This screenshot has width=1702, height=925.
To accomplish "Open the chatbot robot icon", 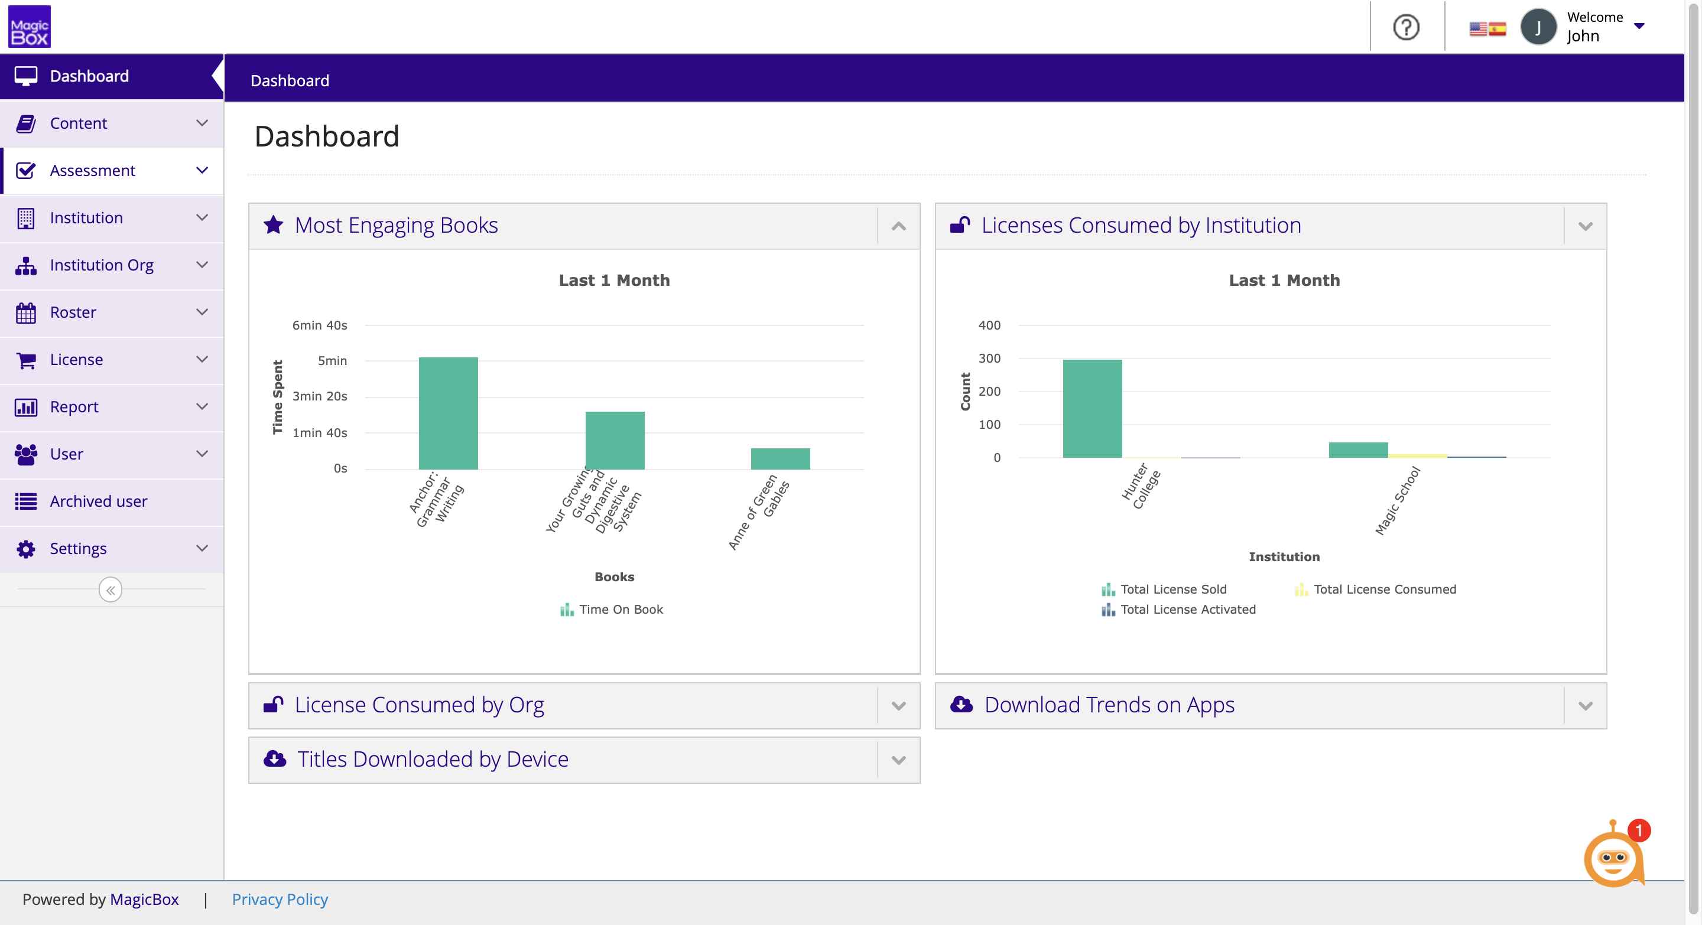I will pos(1613,857).
